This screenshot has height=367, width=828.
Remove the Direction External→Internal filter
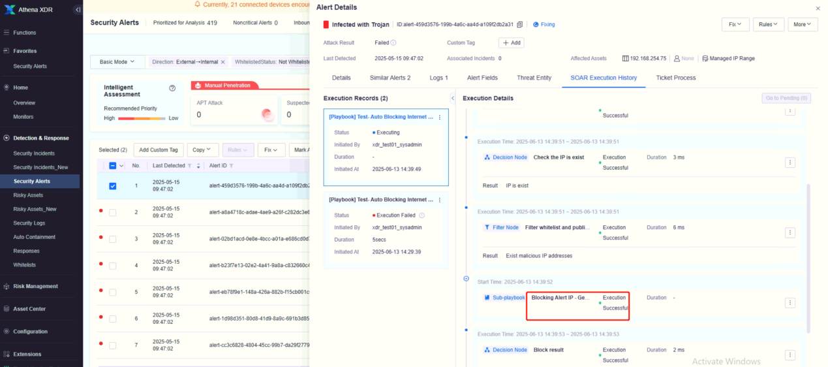tap(223, 62)
